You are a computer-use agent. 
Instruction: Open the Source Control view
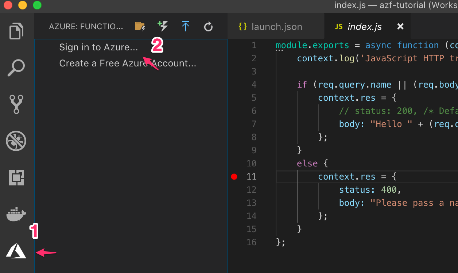(x=16, y=104)
